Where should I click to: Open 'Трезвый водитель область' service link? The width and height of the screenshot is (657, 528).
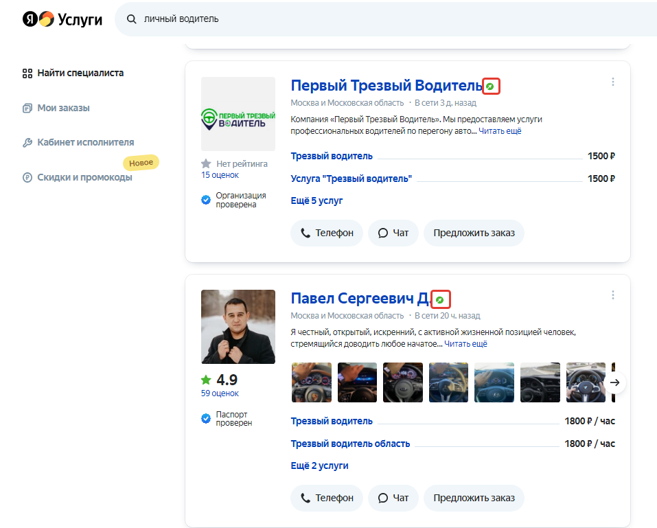350,444
